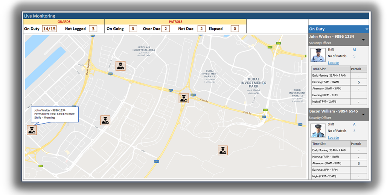387x195 pixels.
Task: Select the guard marker right of the callout box
Action: [105, 120]
